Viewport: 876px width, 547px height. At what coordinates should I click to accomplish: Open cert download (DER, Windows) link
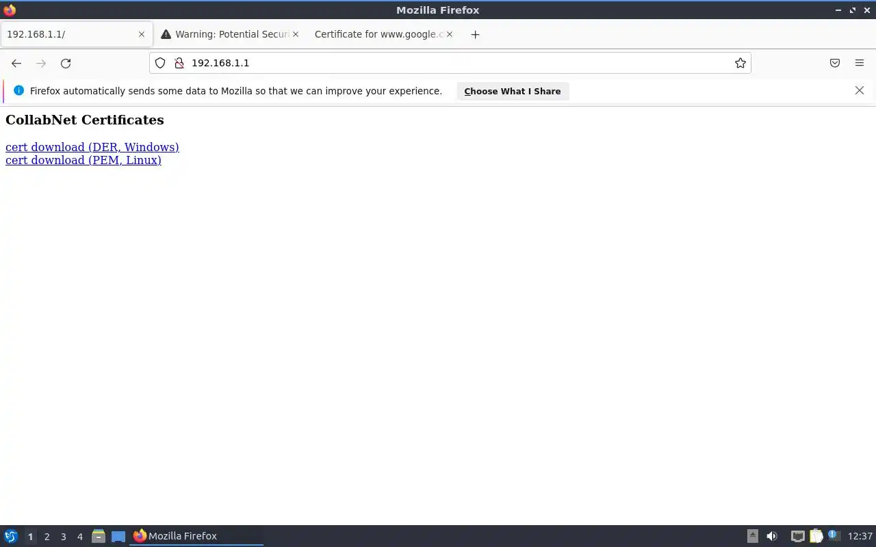[92, 147]
